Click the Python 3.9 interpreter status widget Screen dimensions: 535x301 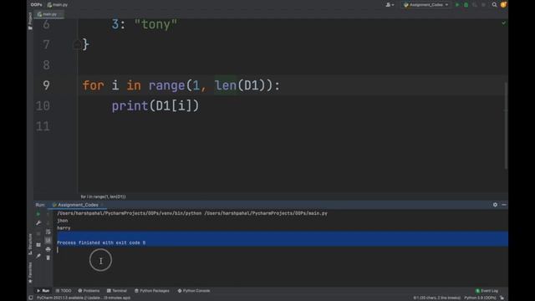pyautogui.click(x=480, y=298)
